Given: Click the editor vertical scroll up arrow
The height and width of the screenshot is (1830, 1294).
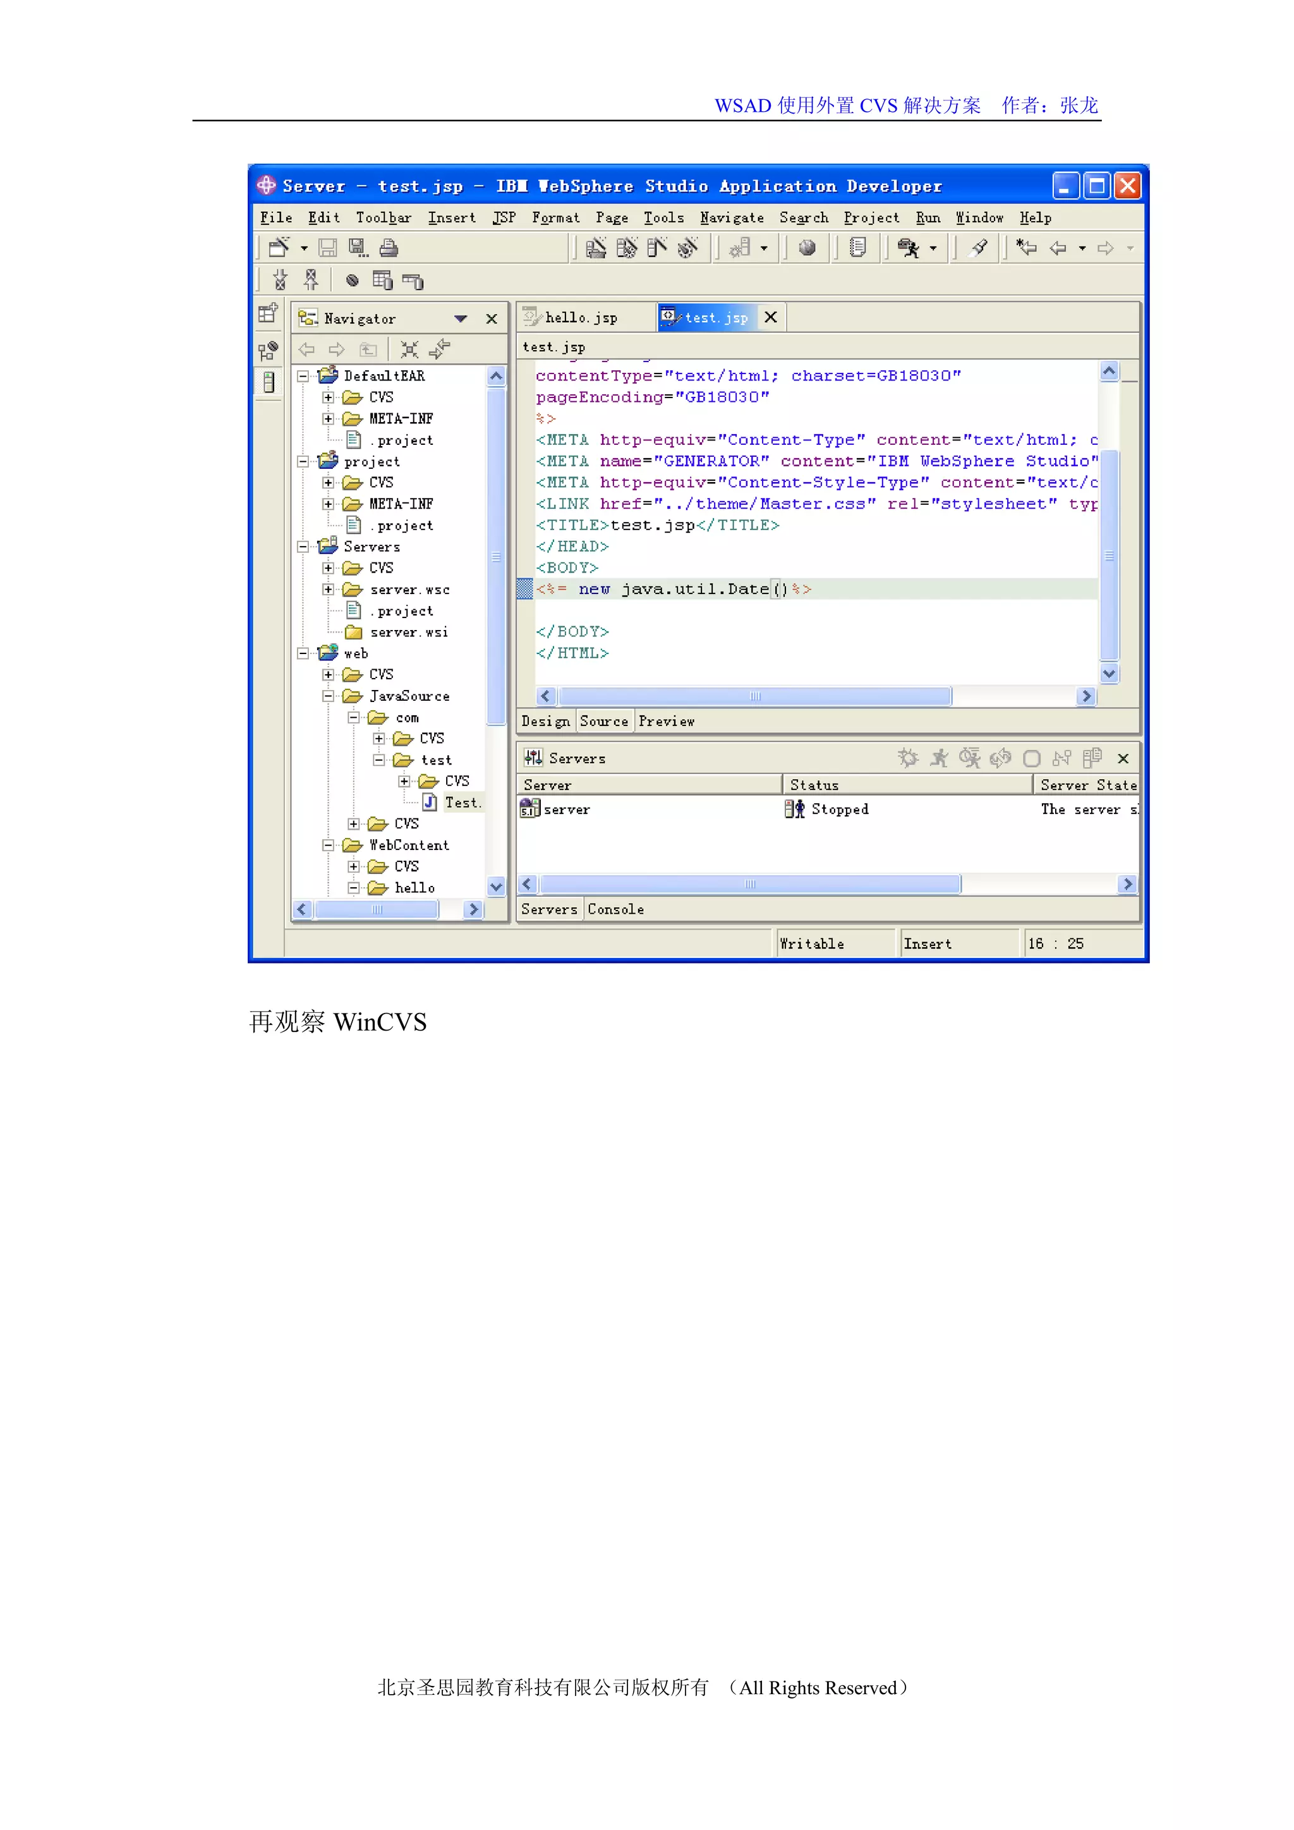Looking at the screenshot, I should [x=1109, y=372].
